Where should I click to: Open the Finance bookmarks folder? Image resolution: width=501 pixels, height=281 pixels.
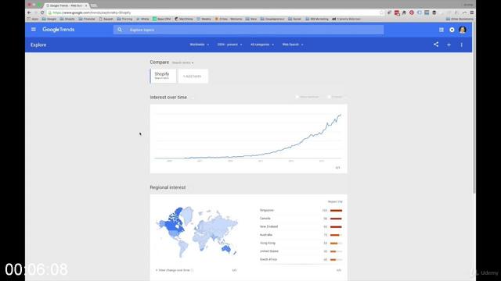click(x=87, y=19)
